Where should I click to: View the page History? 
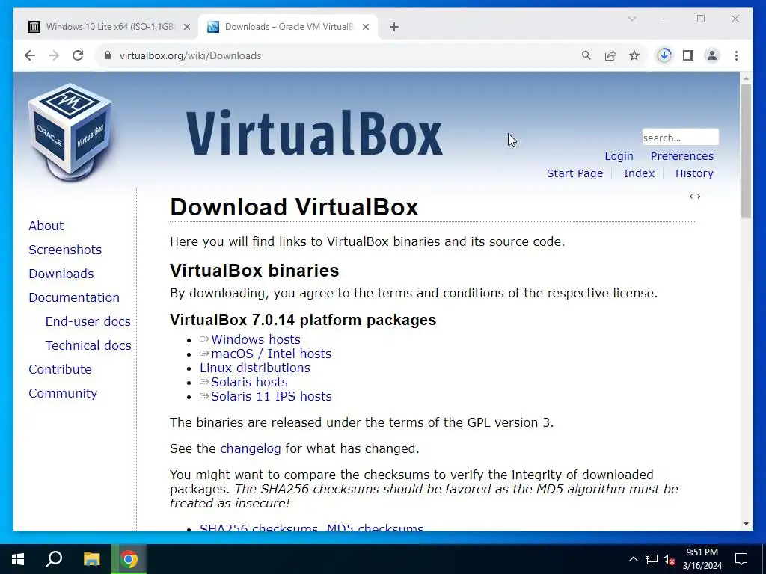pos(694,173)
